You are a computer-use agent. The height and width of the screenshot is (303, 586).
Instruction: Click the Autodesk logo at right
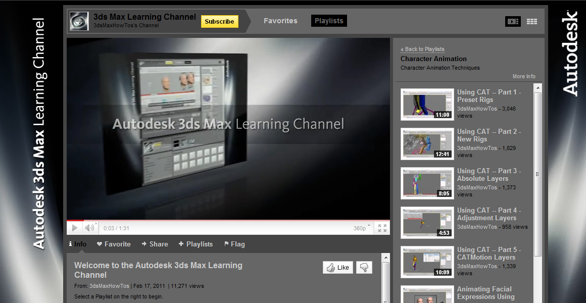569,53
